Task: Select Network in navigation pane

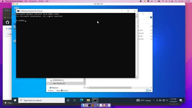Action: coord(54,88)
